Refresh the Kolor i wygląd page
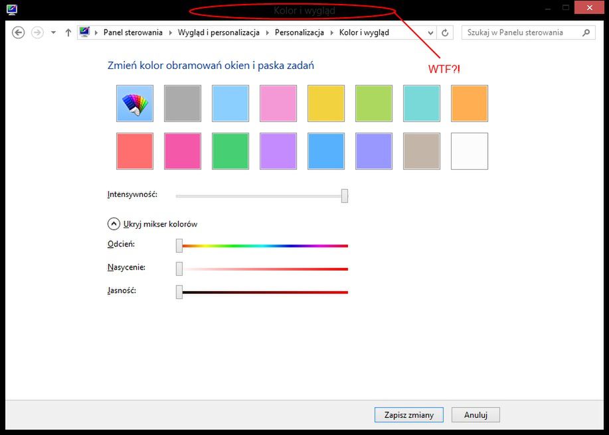This screenshot has width=609, height=435. [x=445, y=33]
